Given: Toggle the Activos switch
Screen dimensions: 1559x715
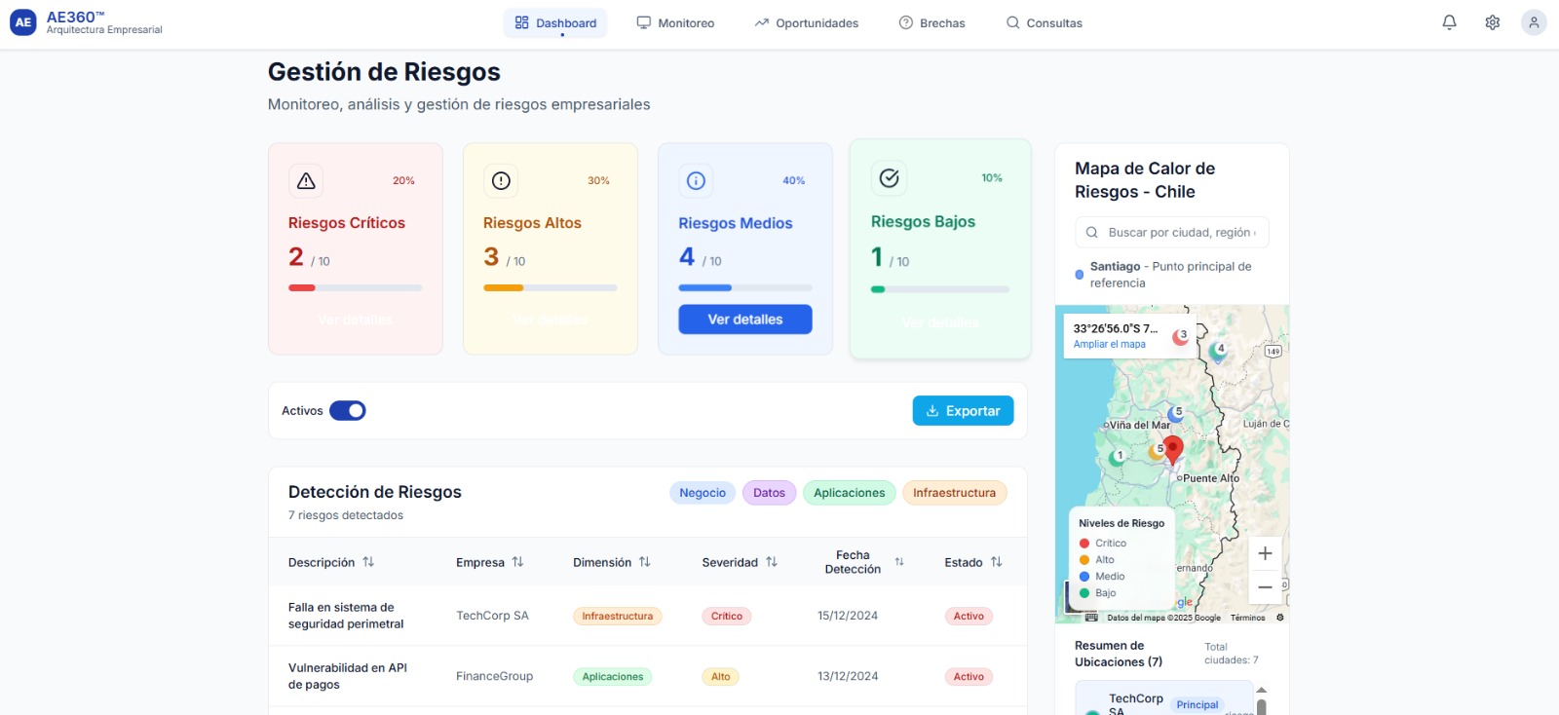Looking at the screenshot, I should click(x=347, y=411).
